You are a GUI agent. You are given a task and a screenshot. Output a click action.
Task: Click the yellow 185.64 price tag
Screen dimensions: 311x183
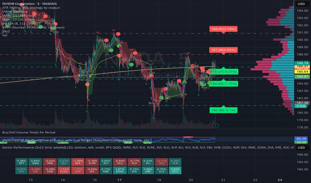tap(302, 72)
